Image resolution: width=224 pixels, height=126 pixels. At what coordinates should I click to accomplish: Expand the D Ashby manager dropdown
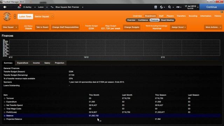click(x=35, y=7)
